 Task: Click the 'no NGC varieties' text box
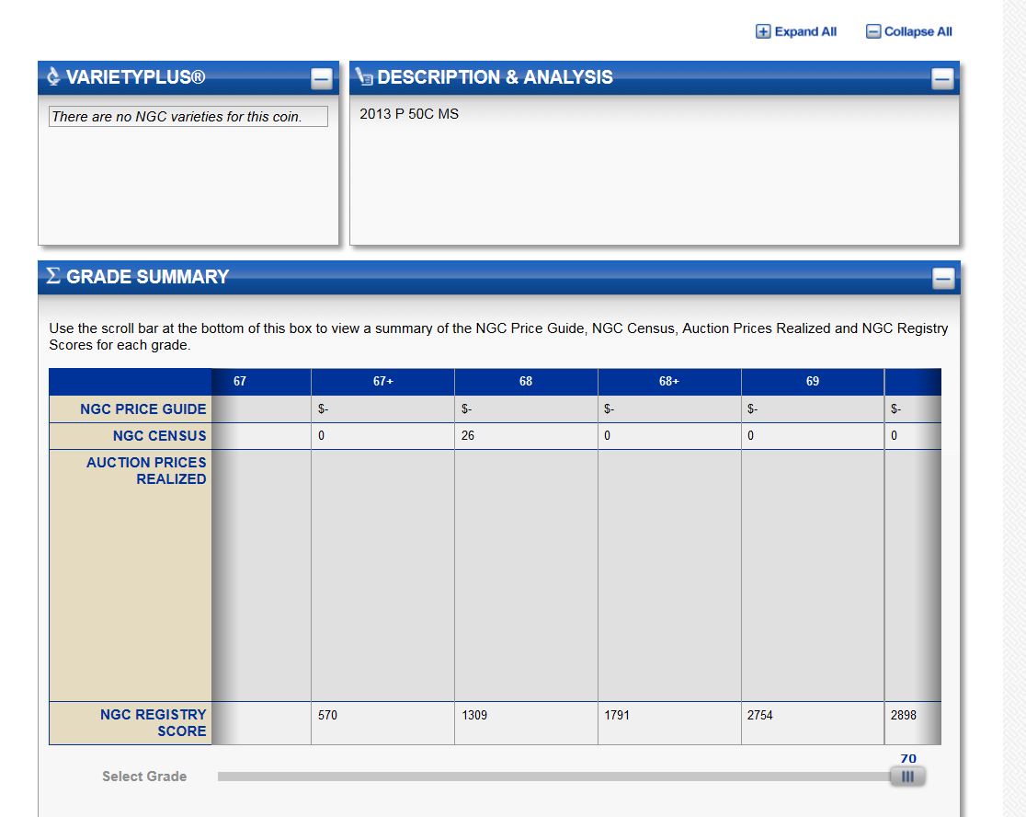[x=188, y=117]
